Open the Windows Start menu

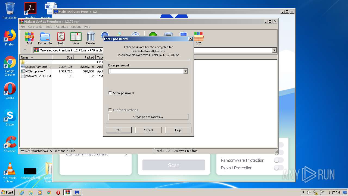click(x=8, y=192)
